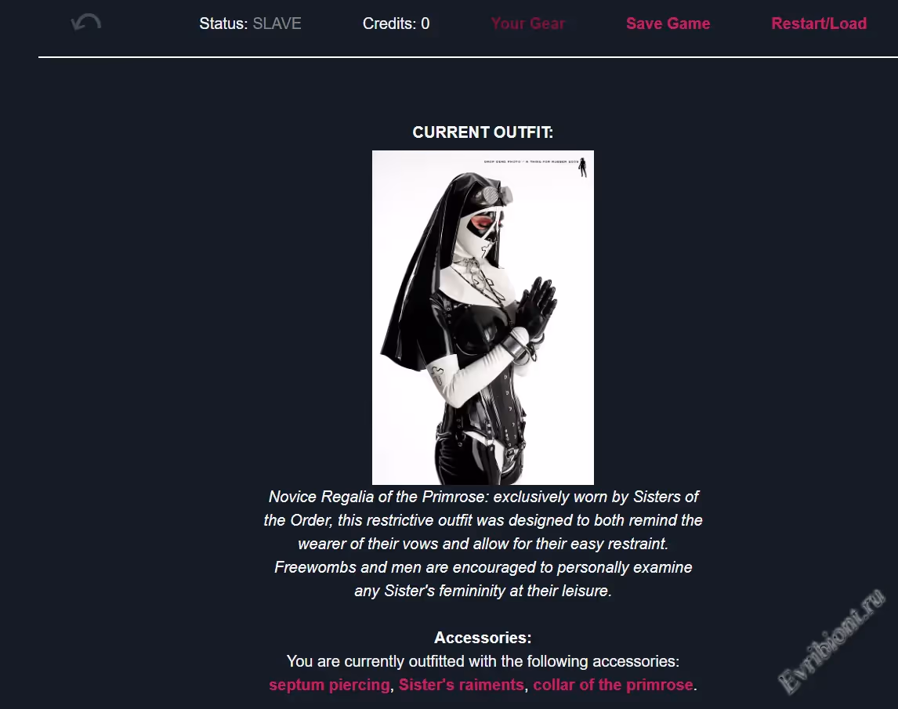
Task: Click the Credits: 0 counter
Action: coord(396,24)
